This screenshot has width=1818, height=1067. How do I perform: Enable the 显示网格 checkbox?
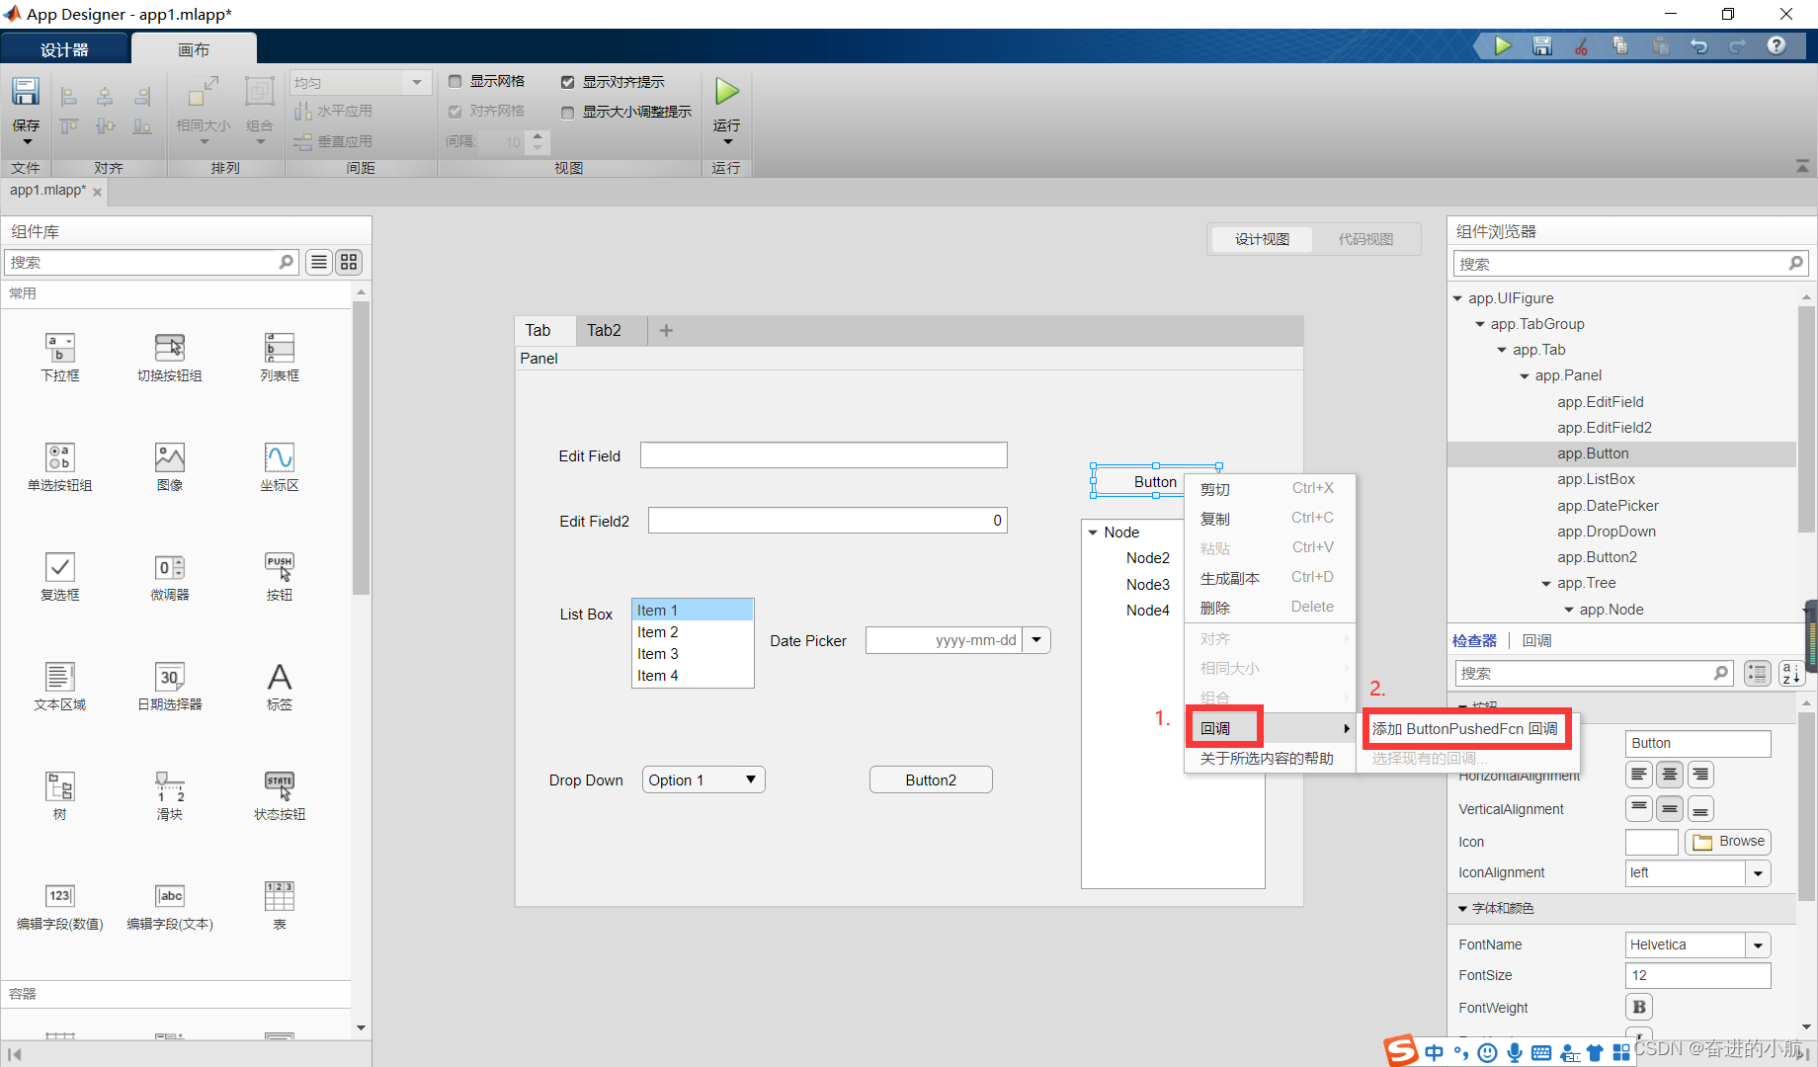click(x=455, y=82)
